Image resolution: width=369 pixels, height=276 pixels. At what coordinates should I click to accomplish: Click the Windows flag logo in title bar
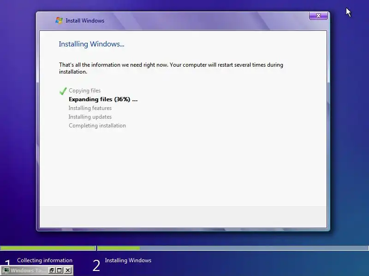coord(59,20)
